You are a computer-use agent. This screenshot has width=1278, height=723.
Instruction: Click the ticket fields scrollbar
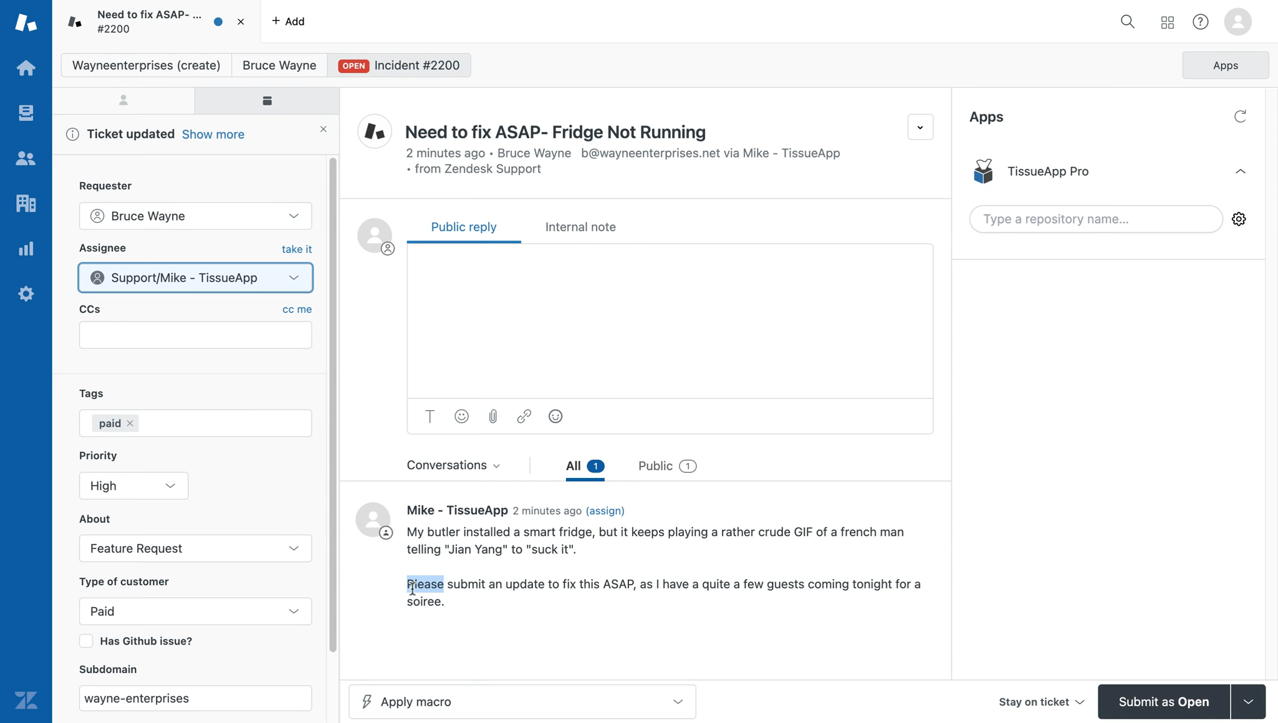(333, 405)
